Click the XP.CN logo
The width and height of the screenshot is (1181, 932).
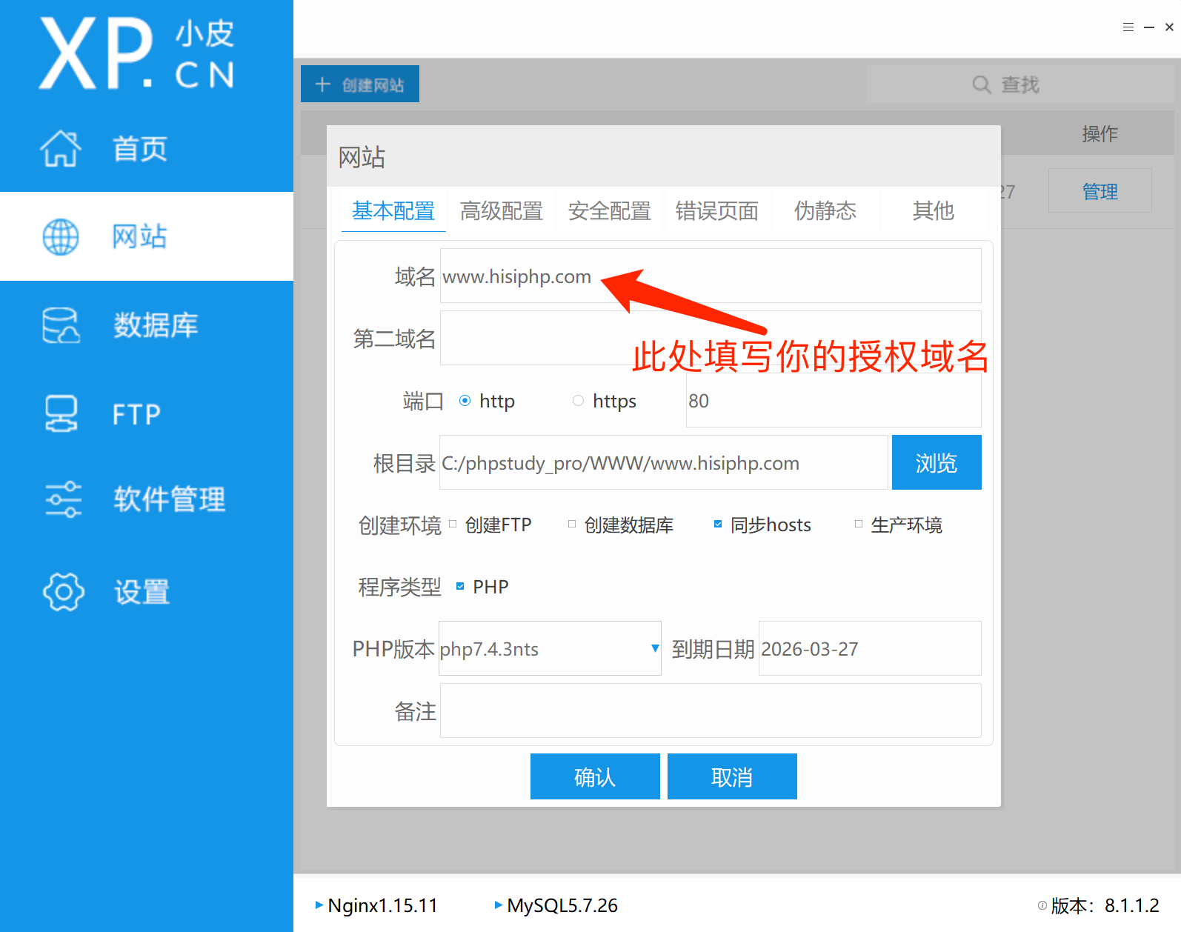click(x=137, y=53)
